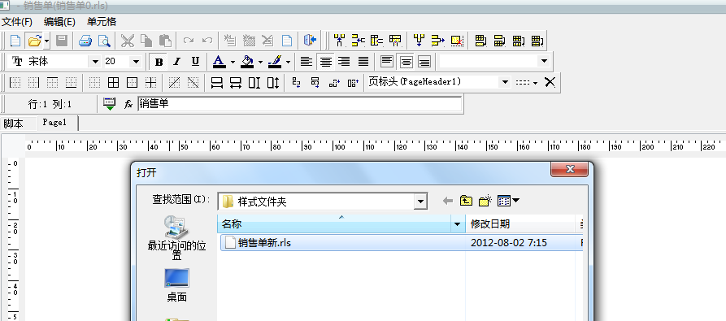
Task: Sort by 名称 column header
Action: (335, 224)
